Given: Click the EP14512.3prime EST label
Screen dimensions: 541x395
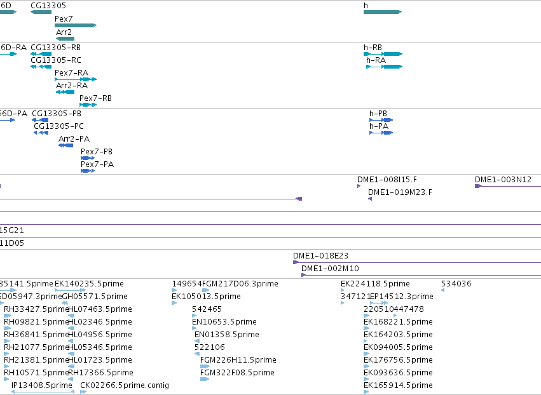Looking at the screenshot, I should pos(402,297).
